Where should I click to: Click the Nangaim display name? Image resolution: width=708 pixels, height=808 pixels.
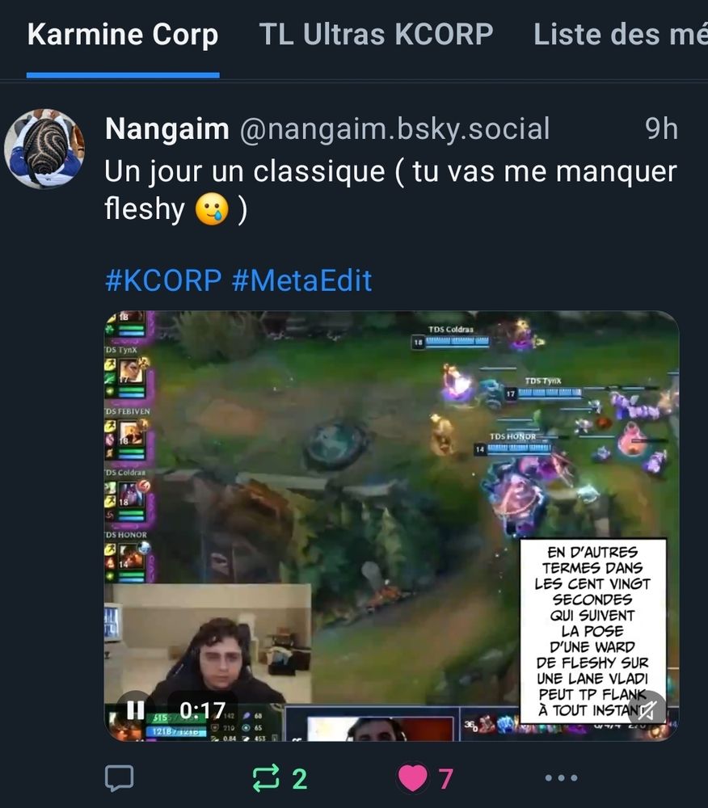[167, 128]
